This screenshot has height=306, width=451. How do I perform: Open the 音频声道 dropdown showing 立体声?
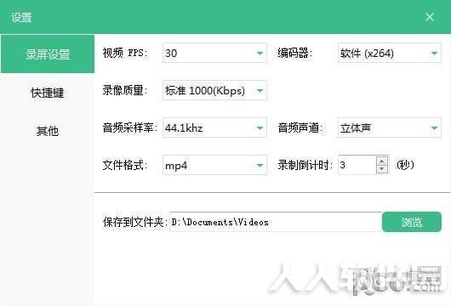(x=390, y=127)
